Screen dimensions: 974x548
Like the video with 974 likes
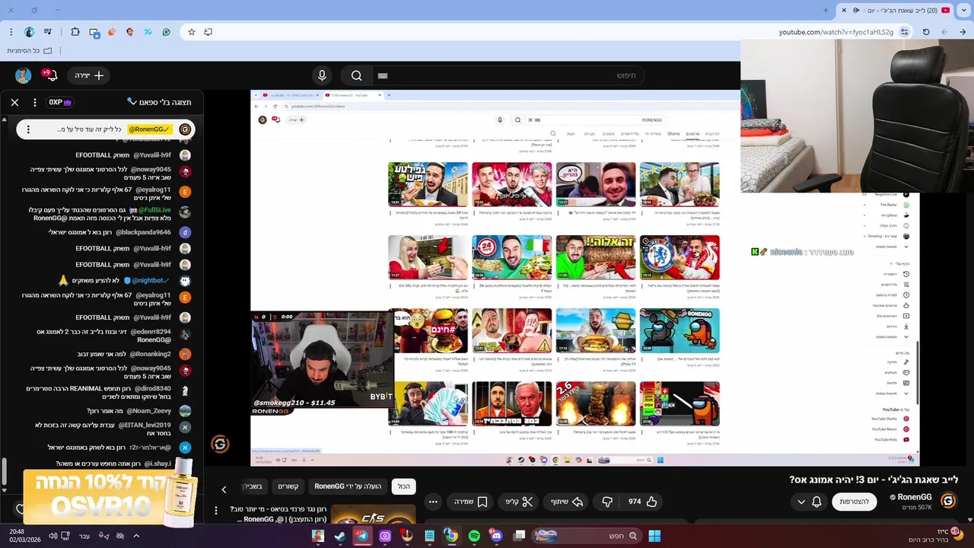[x=643, y=502]
